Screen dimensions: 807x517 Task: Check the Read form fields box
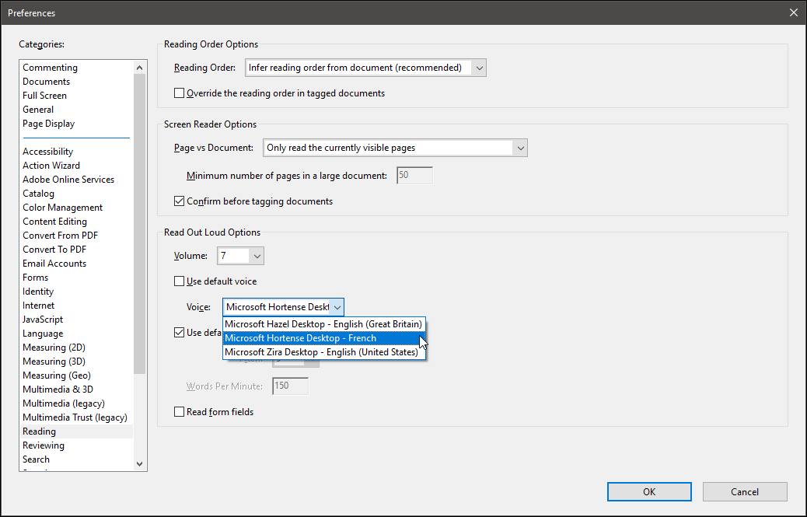tap(179, 411)
